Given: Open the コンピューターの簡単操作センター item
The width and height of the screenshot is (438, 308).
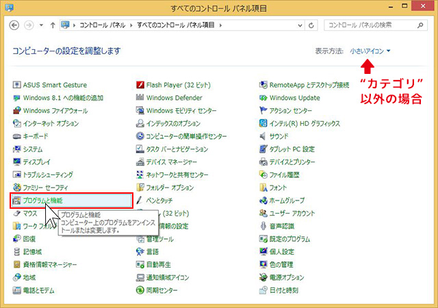Looking at the screenshot, I should tap(186, 136).
